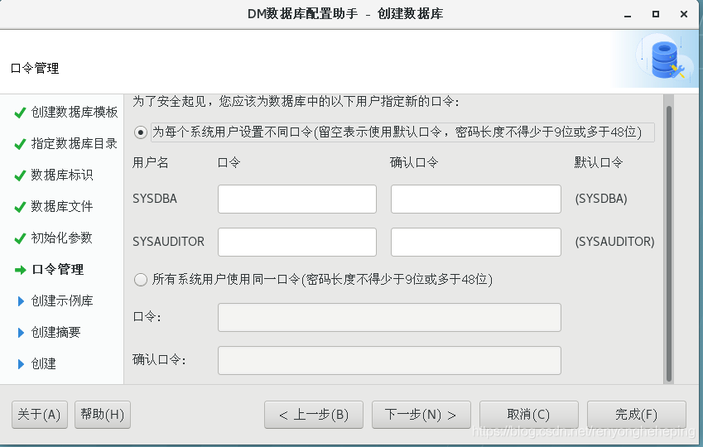The image size is (703, 447).
Task: Click the blue triangle beside 创建 step
Action: [21, 364]
